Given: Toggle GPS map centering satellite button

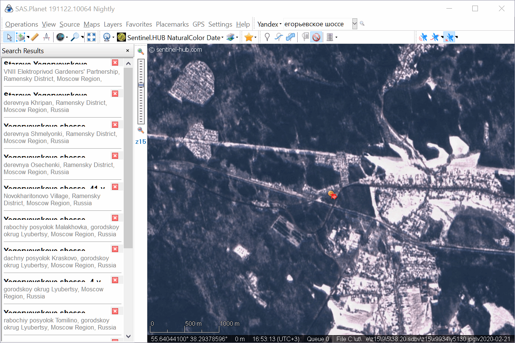Looking at the screenshot, I should click(449, 37).
